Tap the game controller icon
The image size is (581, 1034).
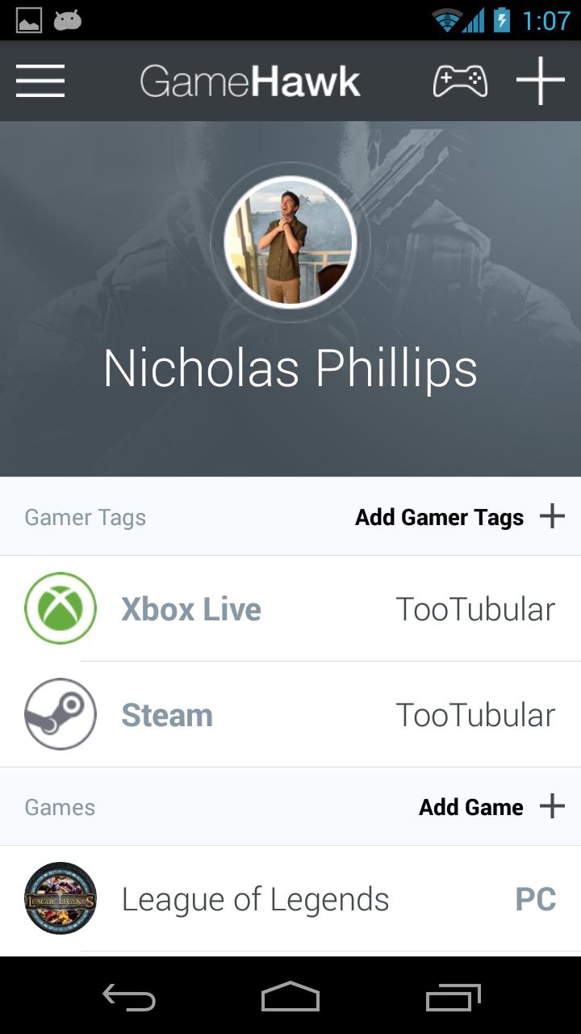click(460, 81)
